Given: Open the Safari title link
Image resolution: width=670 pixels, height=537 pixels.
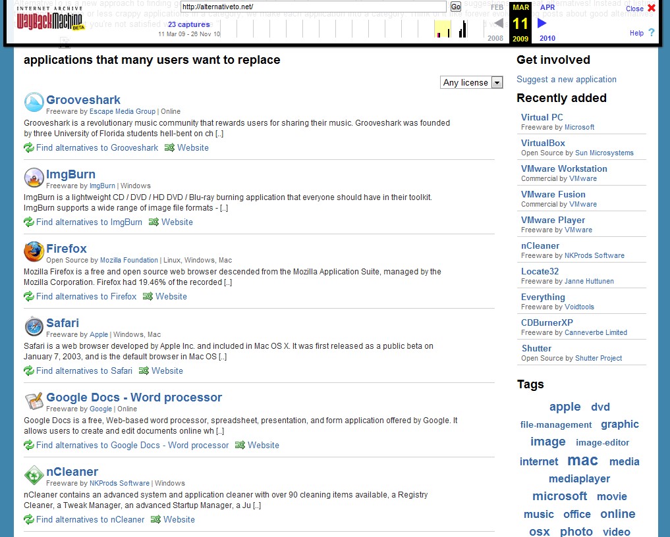Looking at the screenshot, I should tap(63, 322).
